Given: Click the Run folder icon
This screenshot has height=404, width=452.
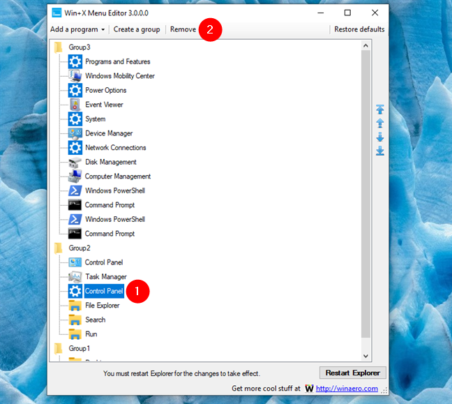Looking at the screenshot, I should pyautogui.click(x=75, y=334).
